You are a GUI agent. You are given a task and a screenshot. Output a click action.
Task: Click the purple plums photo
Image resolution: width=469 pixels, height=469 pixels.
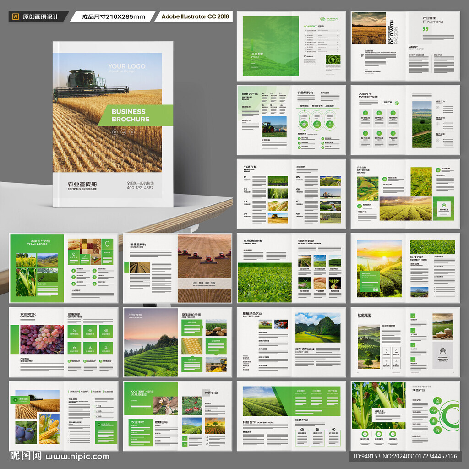pyautogui.click(x=26, y=432)
